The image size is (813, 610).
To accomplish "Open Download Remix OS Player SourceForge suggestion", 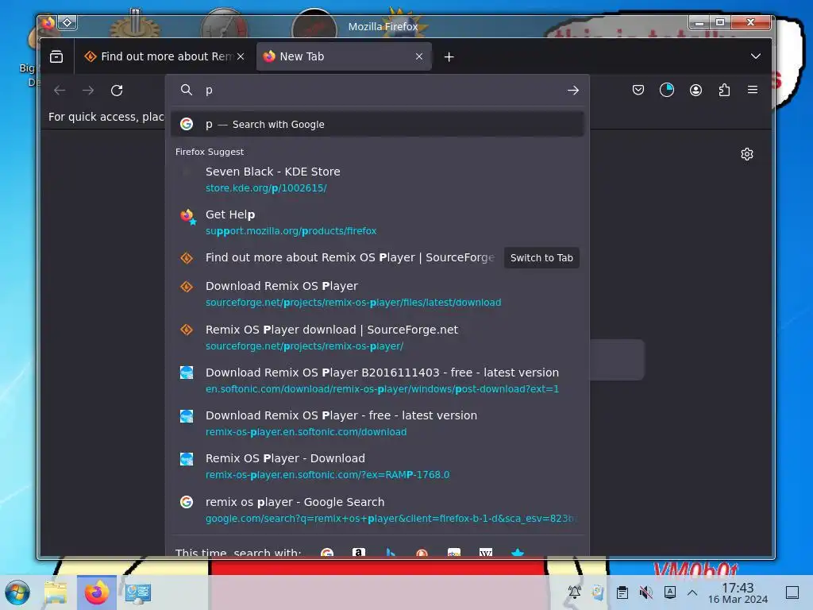I will [x=377, y=294].
